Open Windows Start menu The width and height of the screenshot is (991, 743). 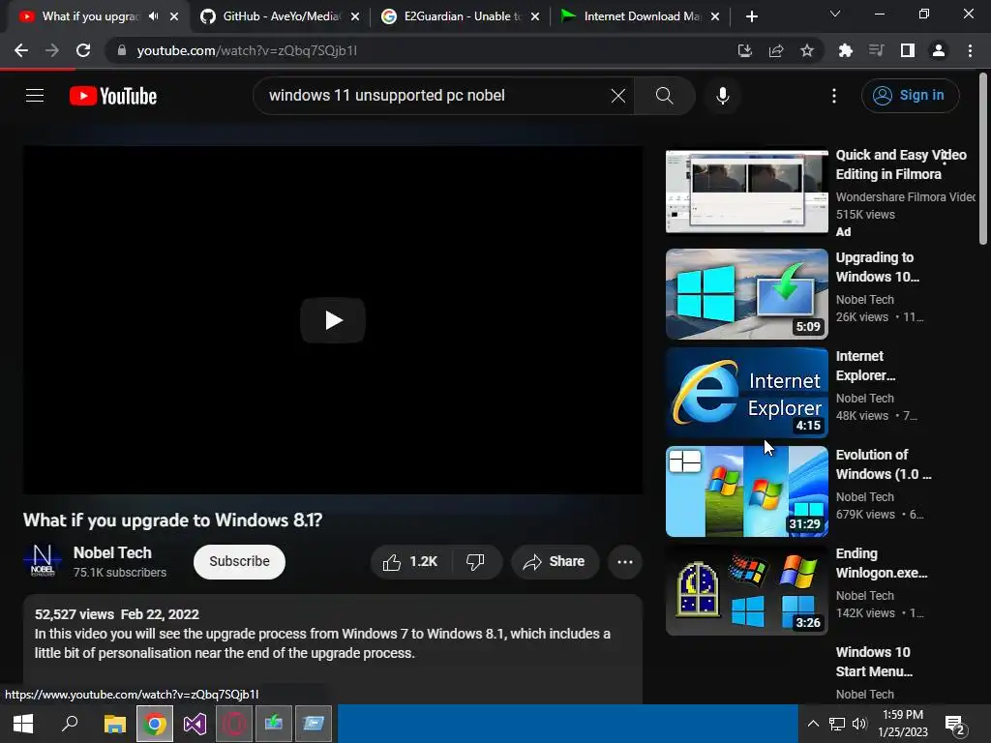[23, 724]
